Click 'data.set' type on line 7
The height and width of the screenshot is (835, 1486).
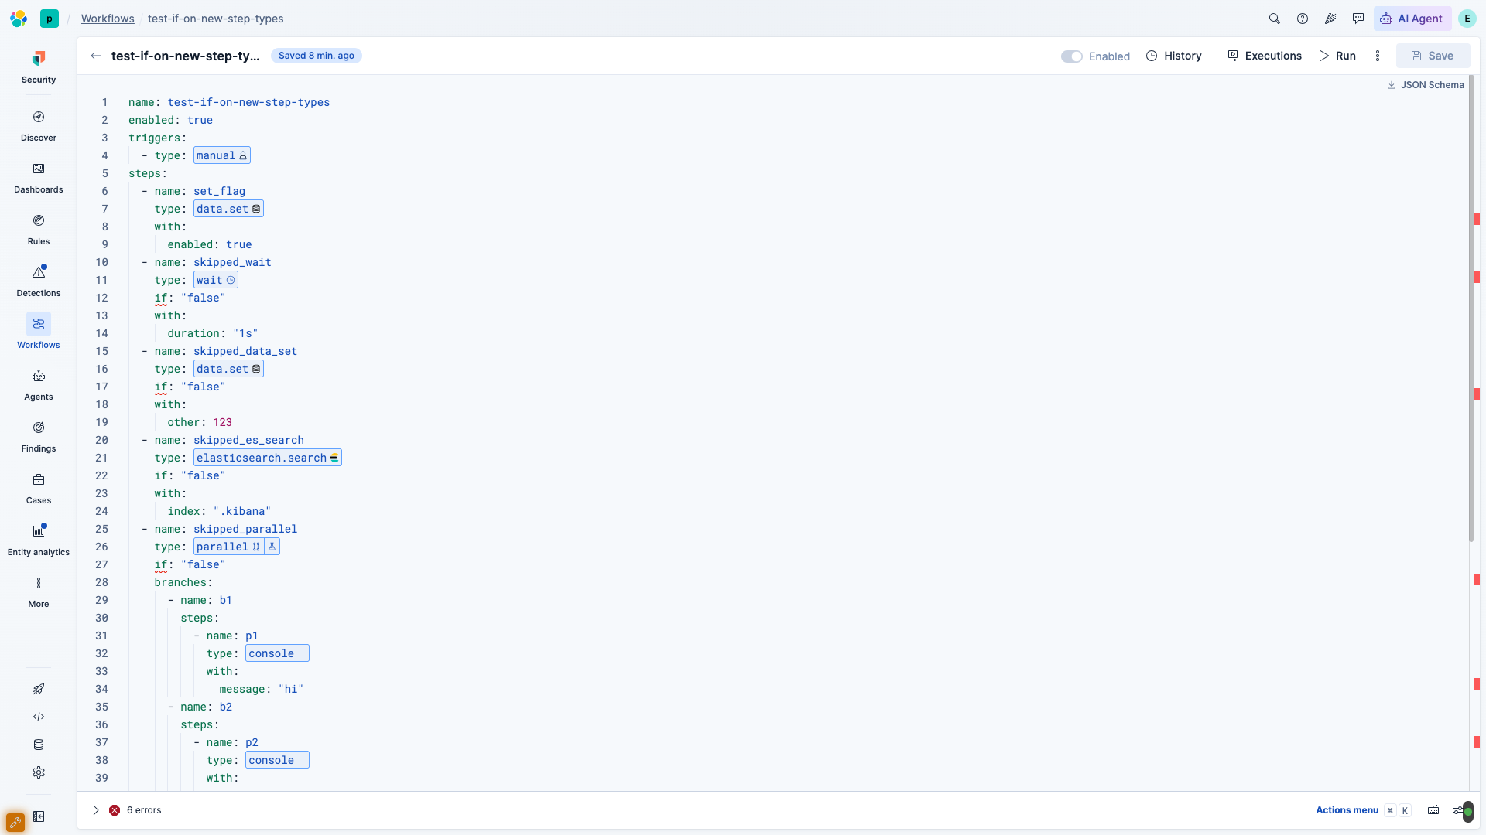tap(228, 209)
